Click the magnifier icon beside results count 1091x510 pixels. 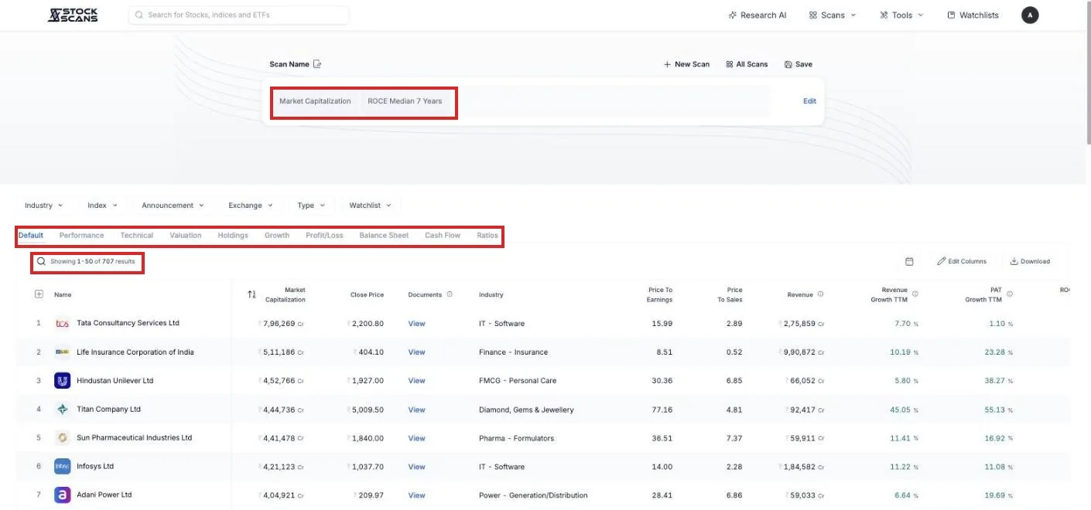click(41, 261)
